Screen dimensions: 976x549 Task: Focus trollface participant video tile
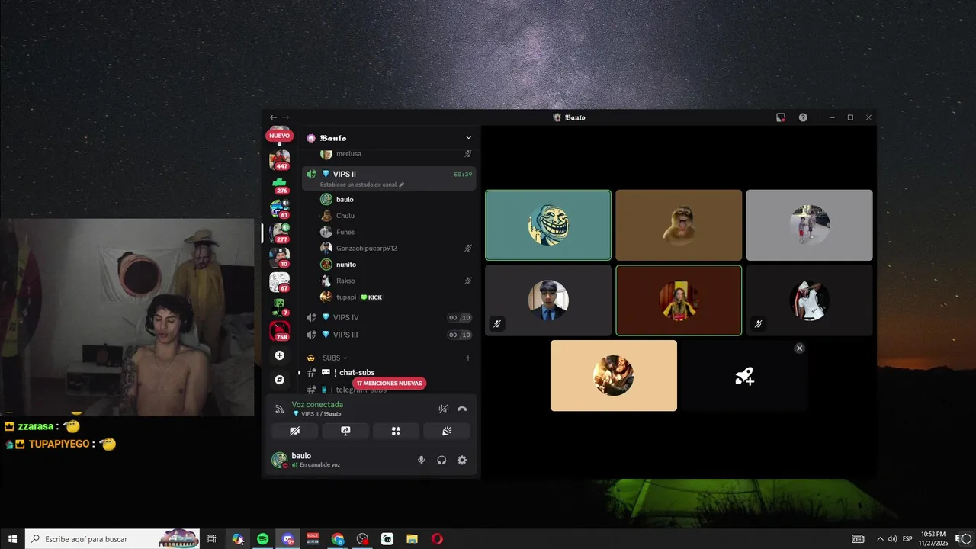(x=548, y=225)
